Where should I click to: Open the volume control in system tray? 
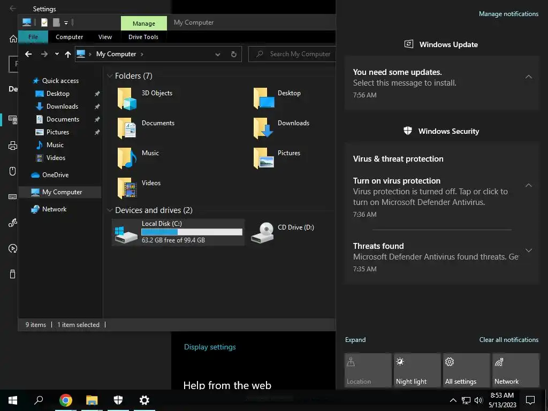[478, 400]
